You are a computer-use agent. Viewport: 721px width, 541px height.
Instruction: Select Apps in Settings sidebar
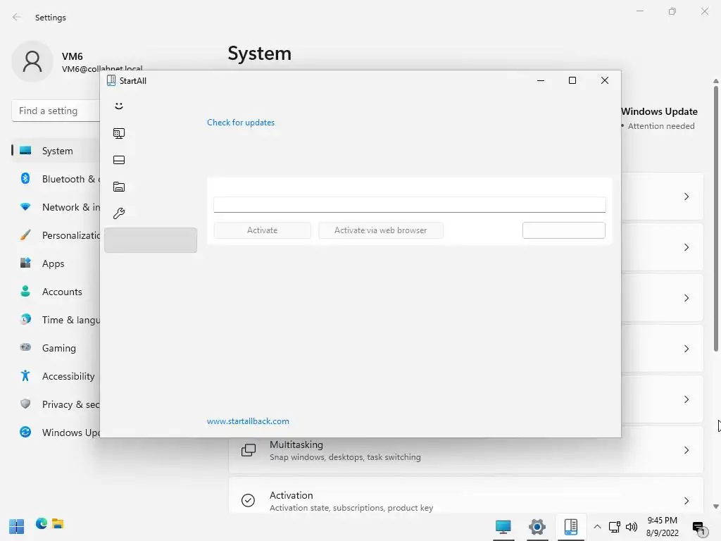56,263
